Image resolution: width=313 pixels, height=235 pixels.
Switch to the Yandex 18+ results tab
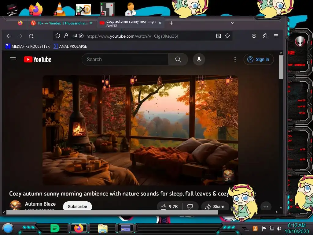point(60,23)
